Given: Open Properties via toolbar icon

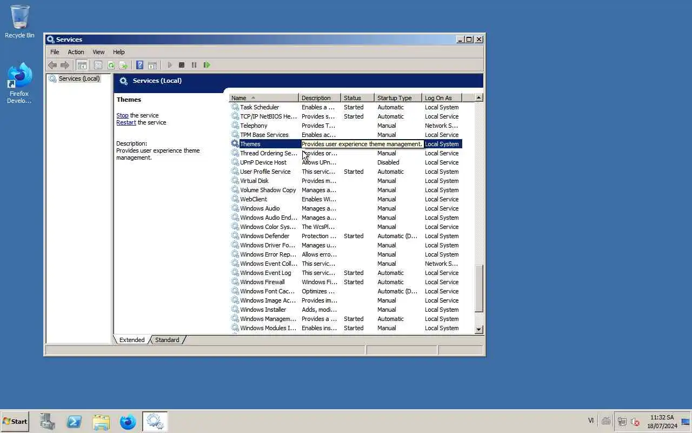Looking at the screenshot, I should 98,65.
